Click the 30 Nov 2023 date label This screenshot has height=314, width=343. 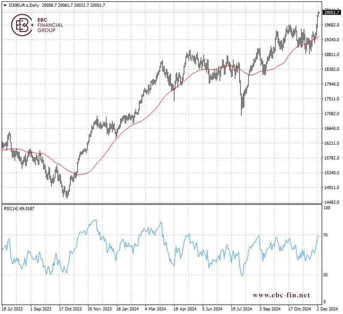99,308
